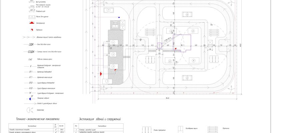Click the W existing power line symbol
Image resolution: width=290 pixels, height=133 pixels.
[31, 93]
